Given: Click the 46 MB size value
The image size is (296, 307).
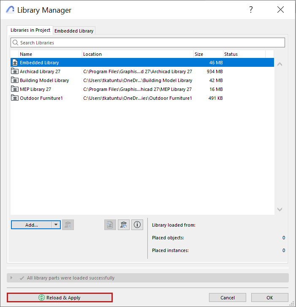Looking at the screenshot, I should coord(216,63).
